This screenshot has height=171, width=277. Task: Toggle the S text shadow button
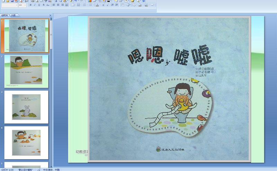click(44, 5)
